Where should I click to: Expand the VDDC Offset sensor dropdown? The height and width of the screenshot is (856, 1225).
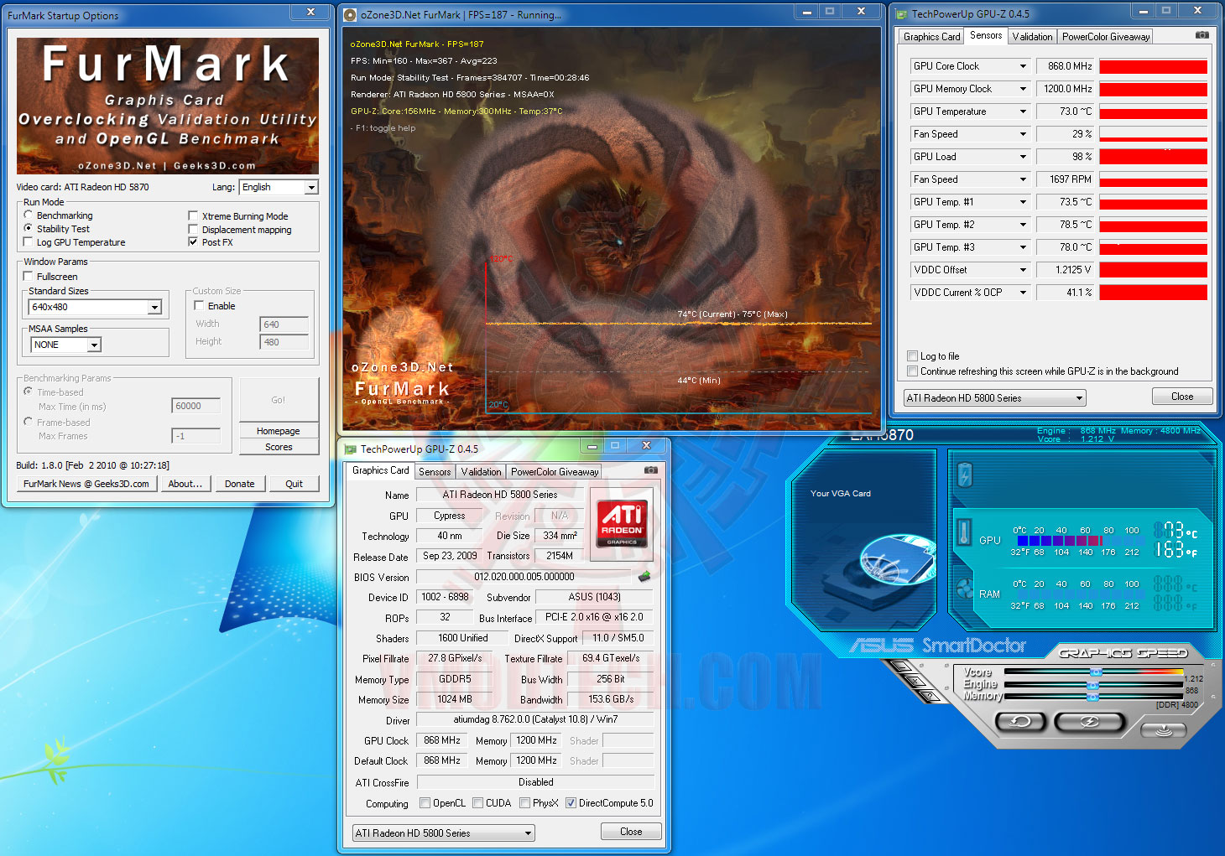(1023, 270)
